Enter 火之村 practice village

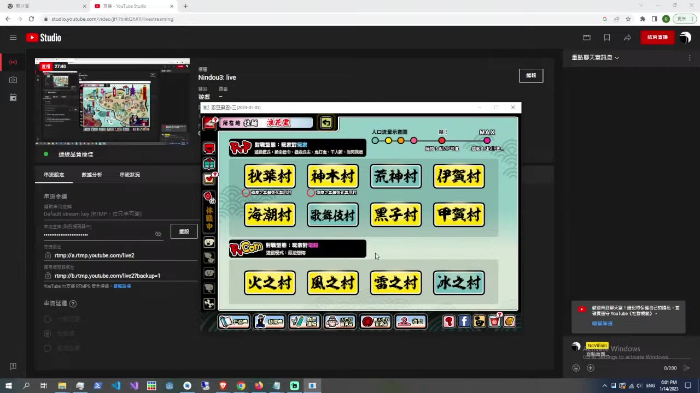270,283
